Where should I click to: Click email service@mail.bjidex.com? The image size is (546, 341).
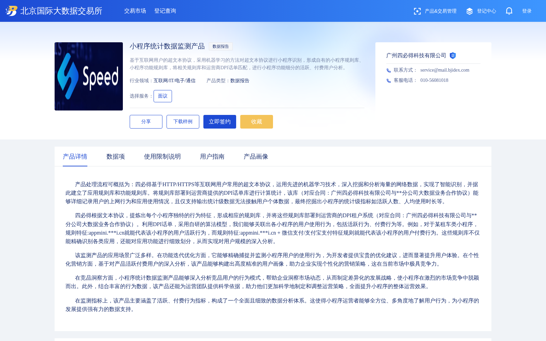click(x=445, y=70)
